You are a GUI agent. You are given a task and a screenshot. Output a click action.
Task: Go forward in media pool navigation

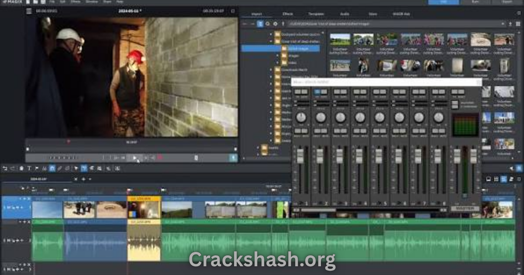(252, 24)
